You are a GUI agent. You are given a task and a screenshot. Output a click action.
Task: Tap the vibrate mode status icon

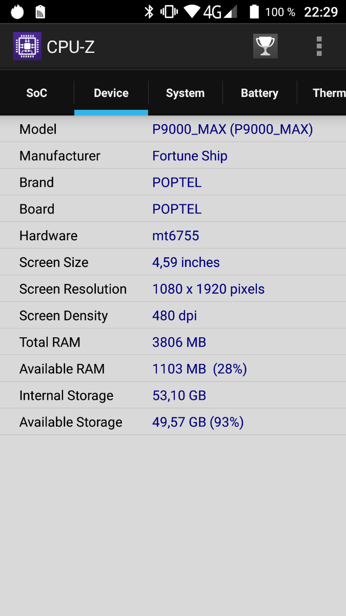[x=169, y=12]
